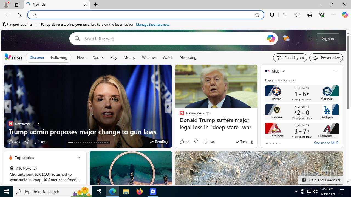Open Manage favorites now link
The image size is (351, 197).
[152, 25]
